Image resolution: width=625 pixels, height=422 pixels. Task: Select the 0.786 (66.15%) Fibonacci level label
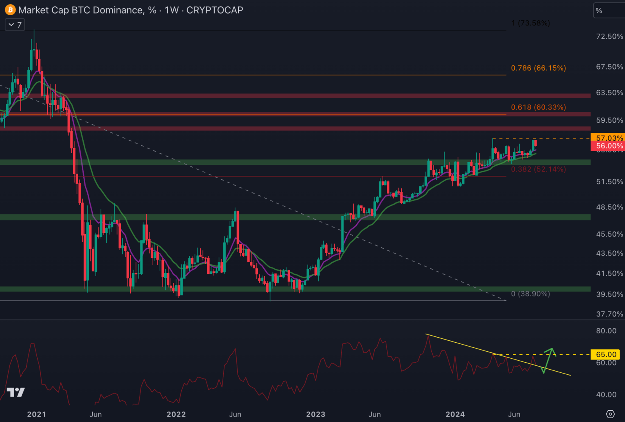[x=538, y=68]
